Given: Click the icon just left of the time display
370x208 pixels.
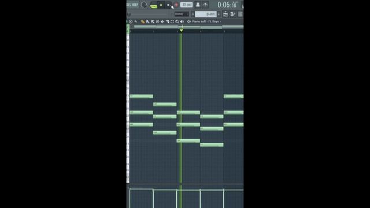Looking at the screenshot, I should [205, 5].
